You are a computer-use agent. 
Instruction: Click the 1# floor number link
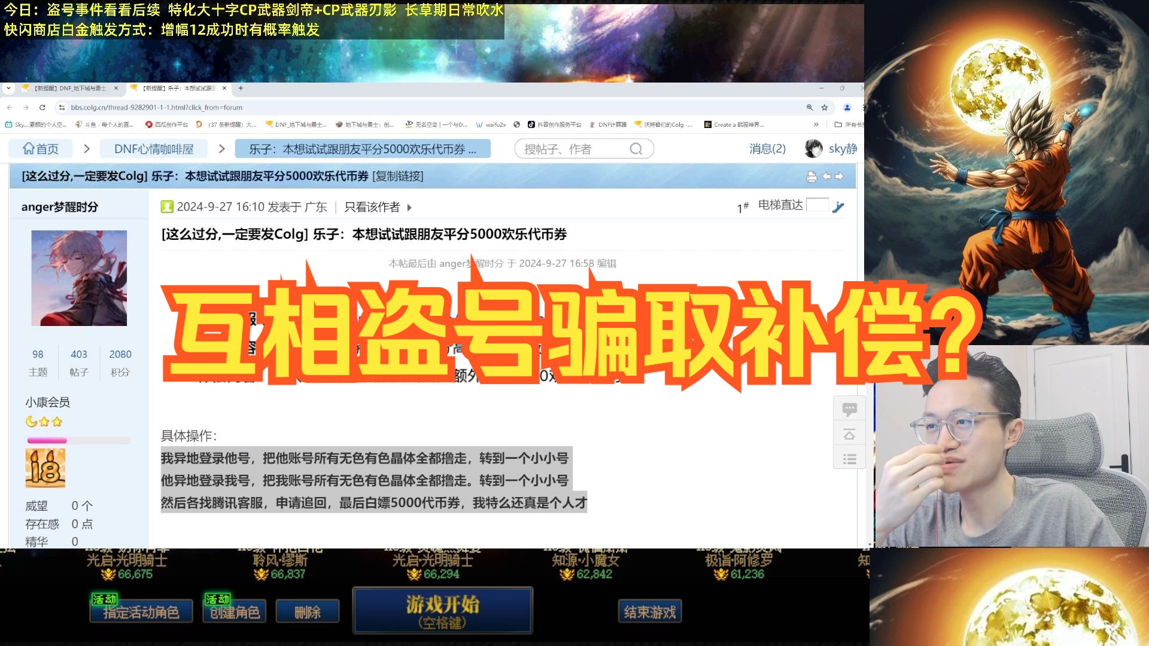[743, 208]
